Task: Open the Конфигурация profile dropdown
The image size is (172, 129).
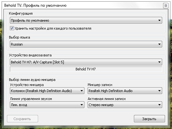Action: tap(86, 20)
